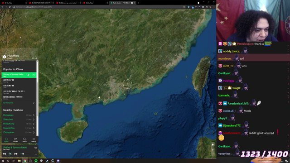
Task: Click the selection ring on the map at Huizhou
Action: (x=127, y=84)
